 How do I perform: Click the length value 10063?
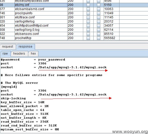(109, 9)
